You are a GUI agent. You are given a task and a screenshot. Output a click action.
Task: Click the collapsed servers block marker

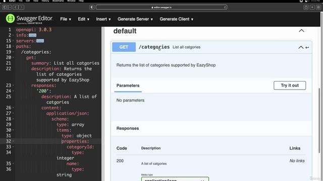point(40,41)
